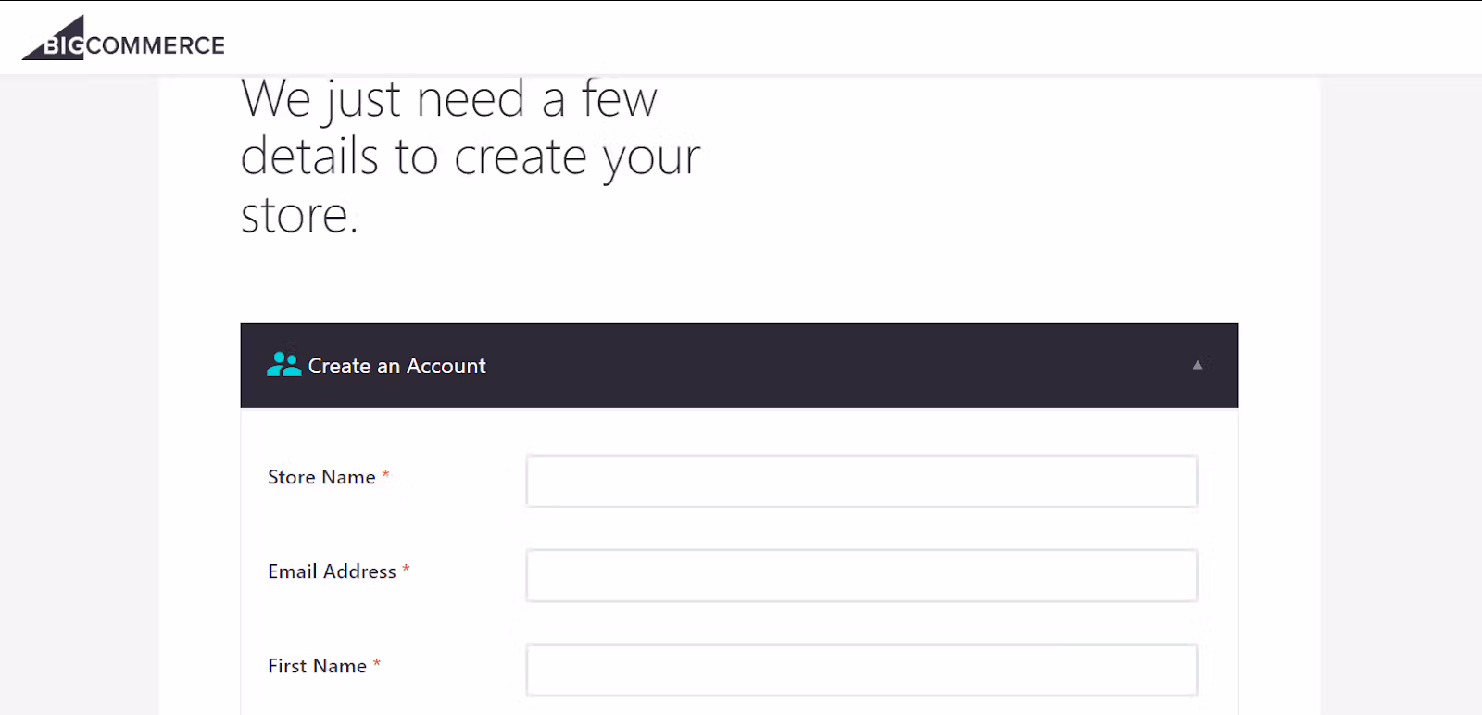Click the heading about creating your store
Image resolution: width=1482 pixels, height=715 pixels.
pos(463,156)
